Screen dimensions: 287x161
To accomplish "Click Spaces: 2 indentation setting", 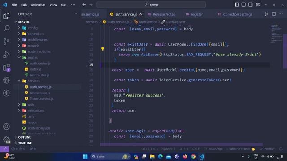I will click(x=169, y=149).
